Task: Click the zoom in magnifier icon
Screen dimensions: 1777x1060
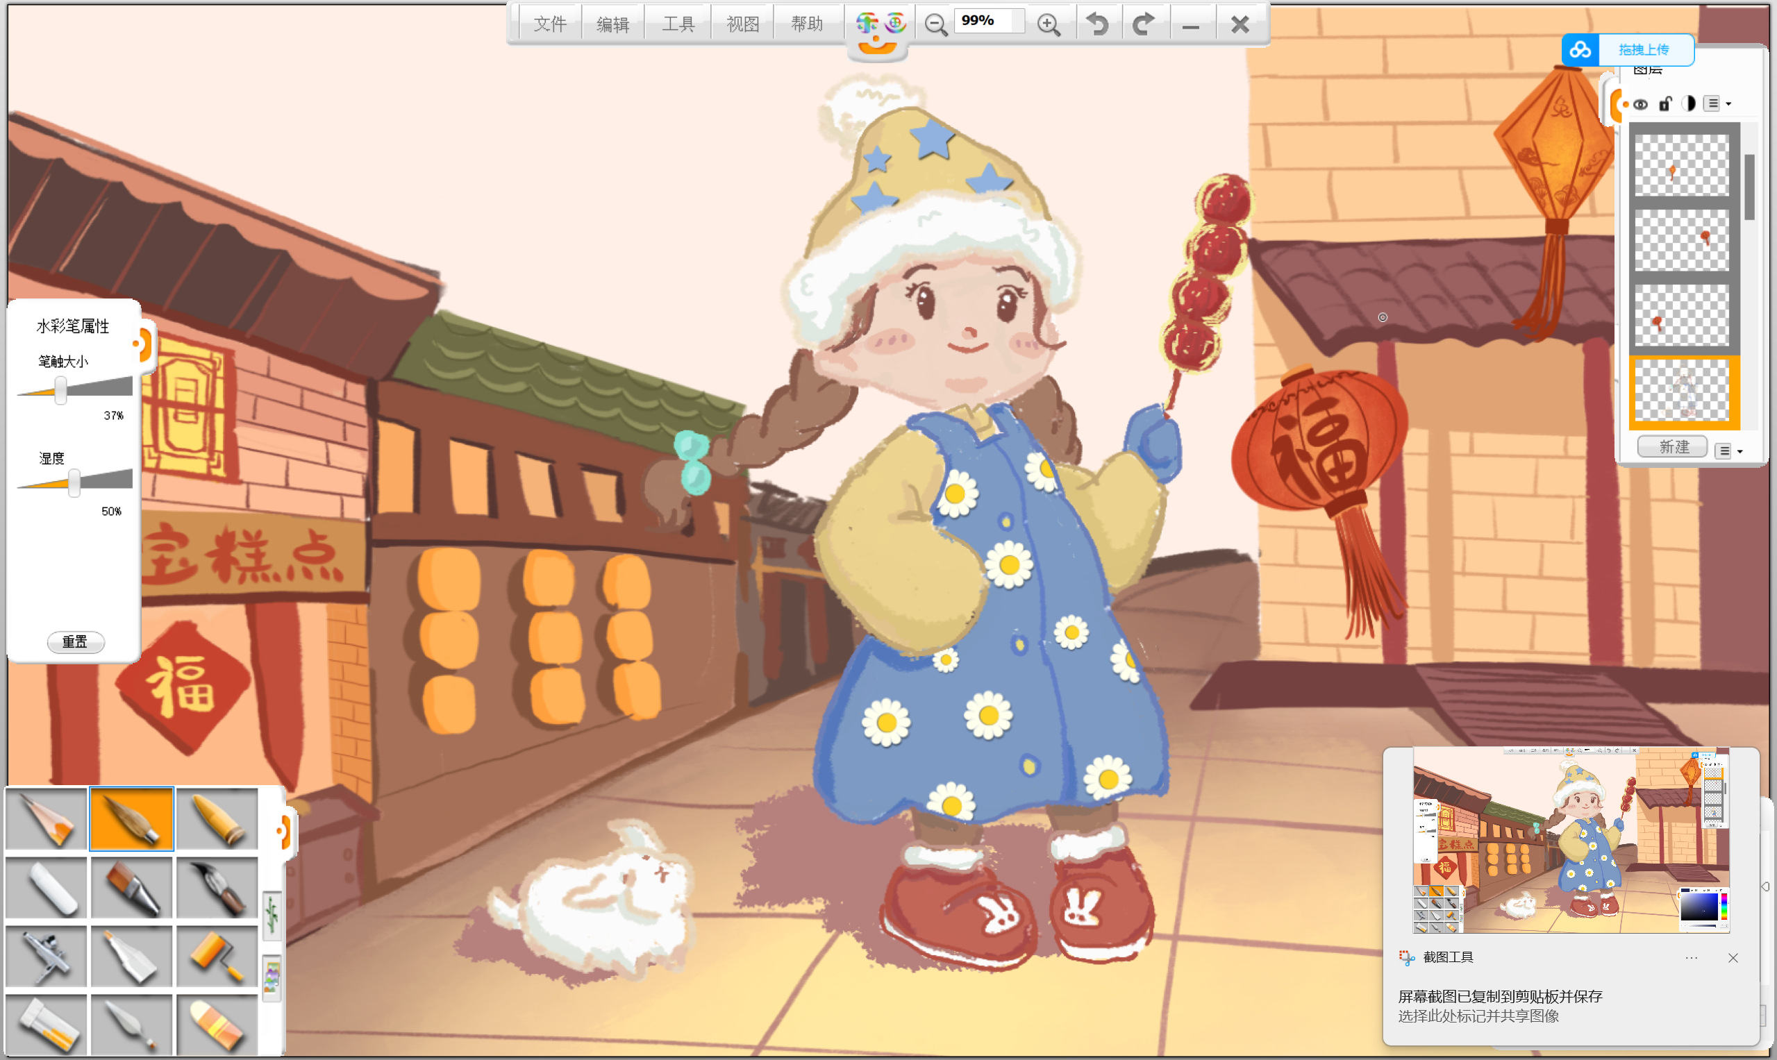Action: point(1048,24)
